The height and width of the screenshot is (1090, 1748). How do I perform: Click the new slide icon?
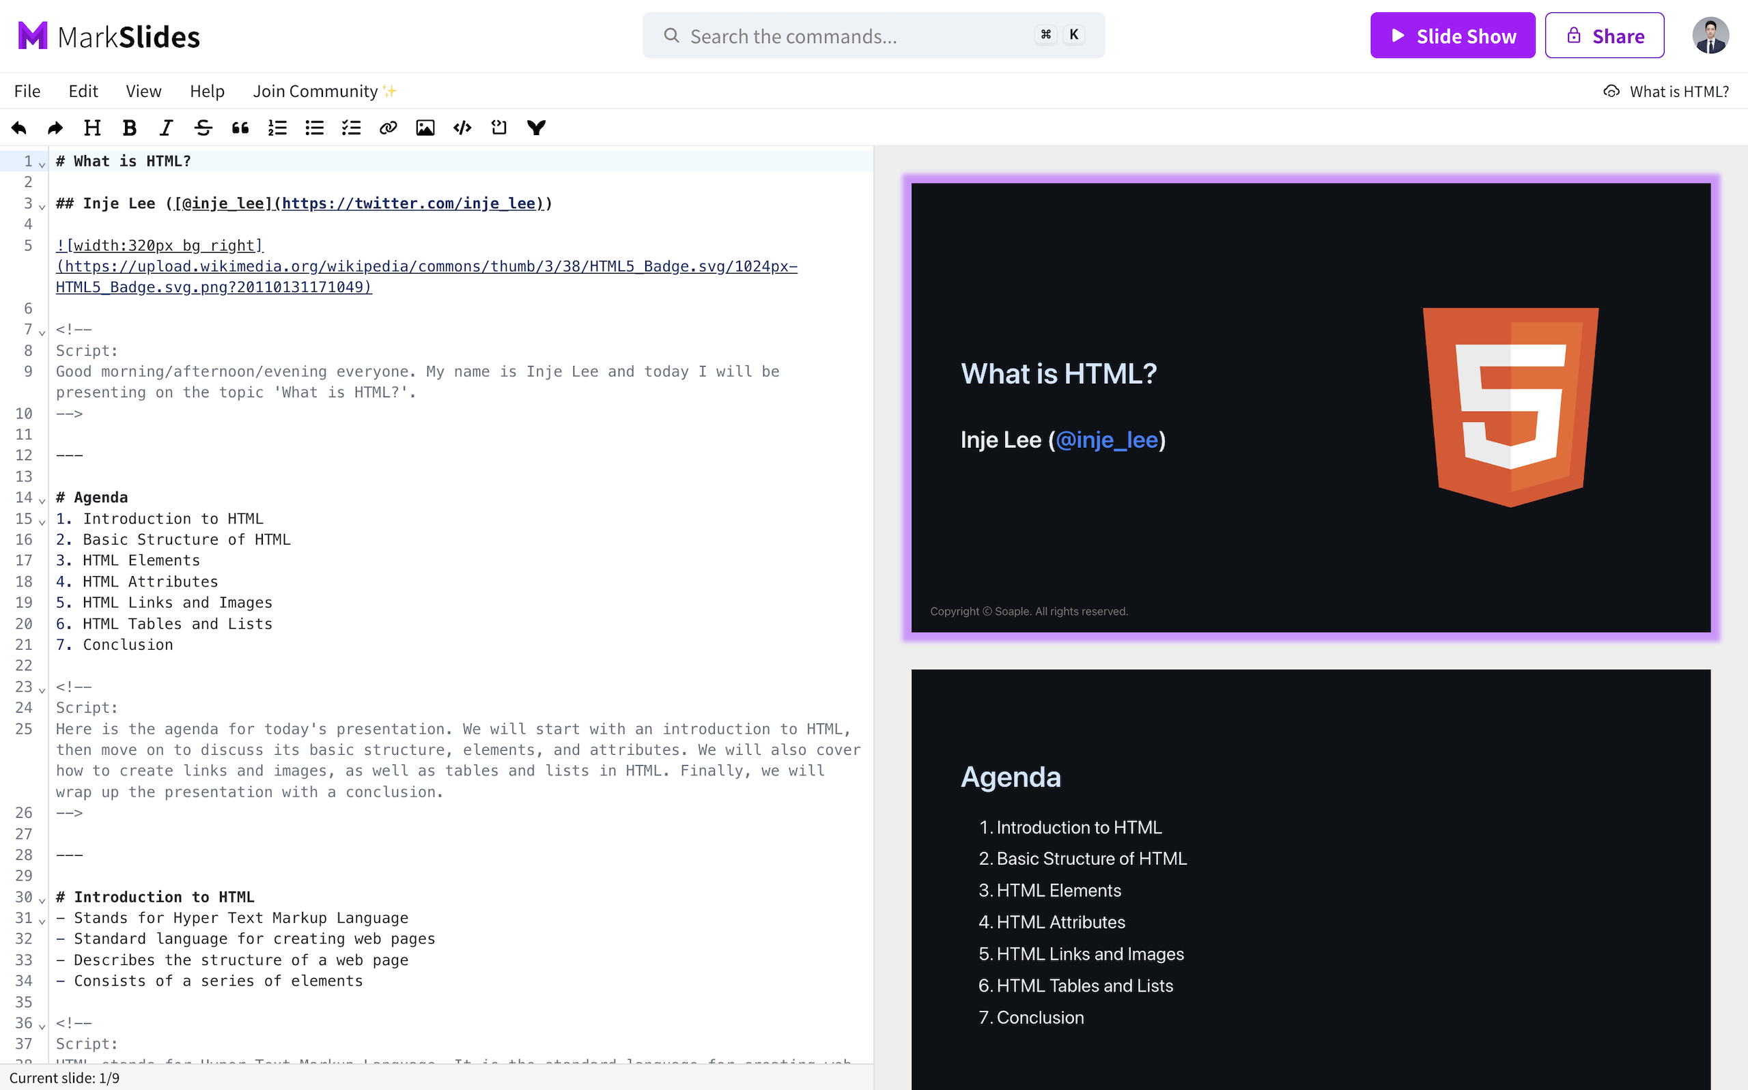coord(499,128)
